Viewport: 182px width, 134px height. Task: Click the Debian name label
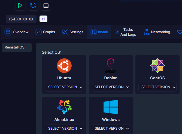[x=111, y=78]
